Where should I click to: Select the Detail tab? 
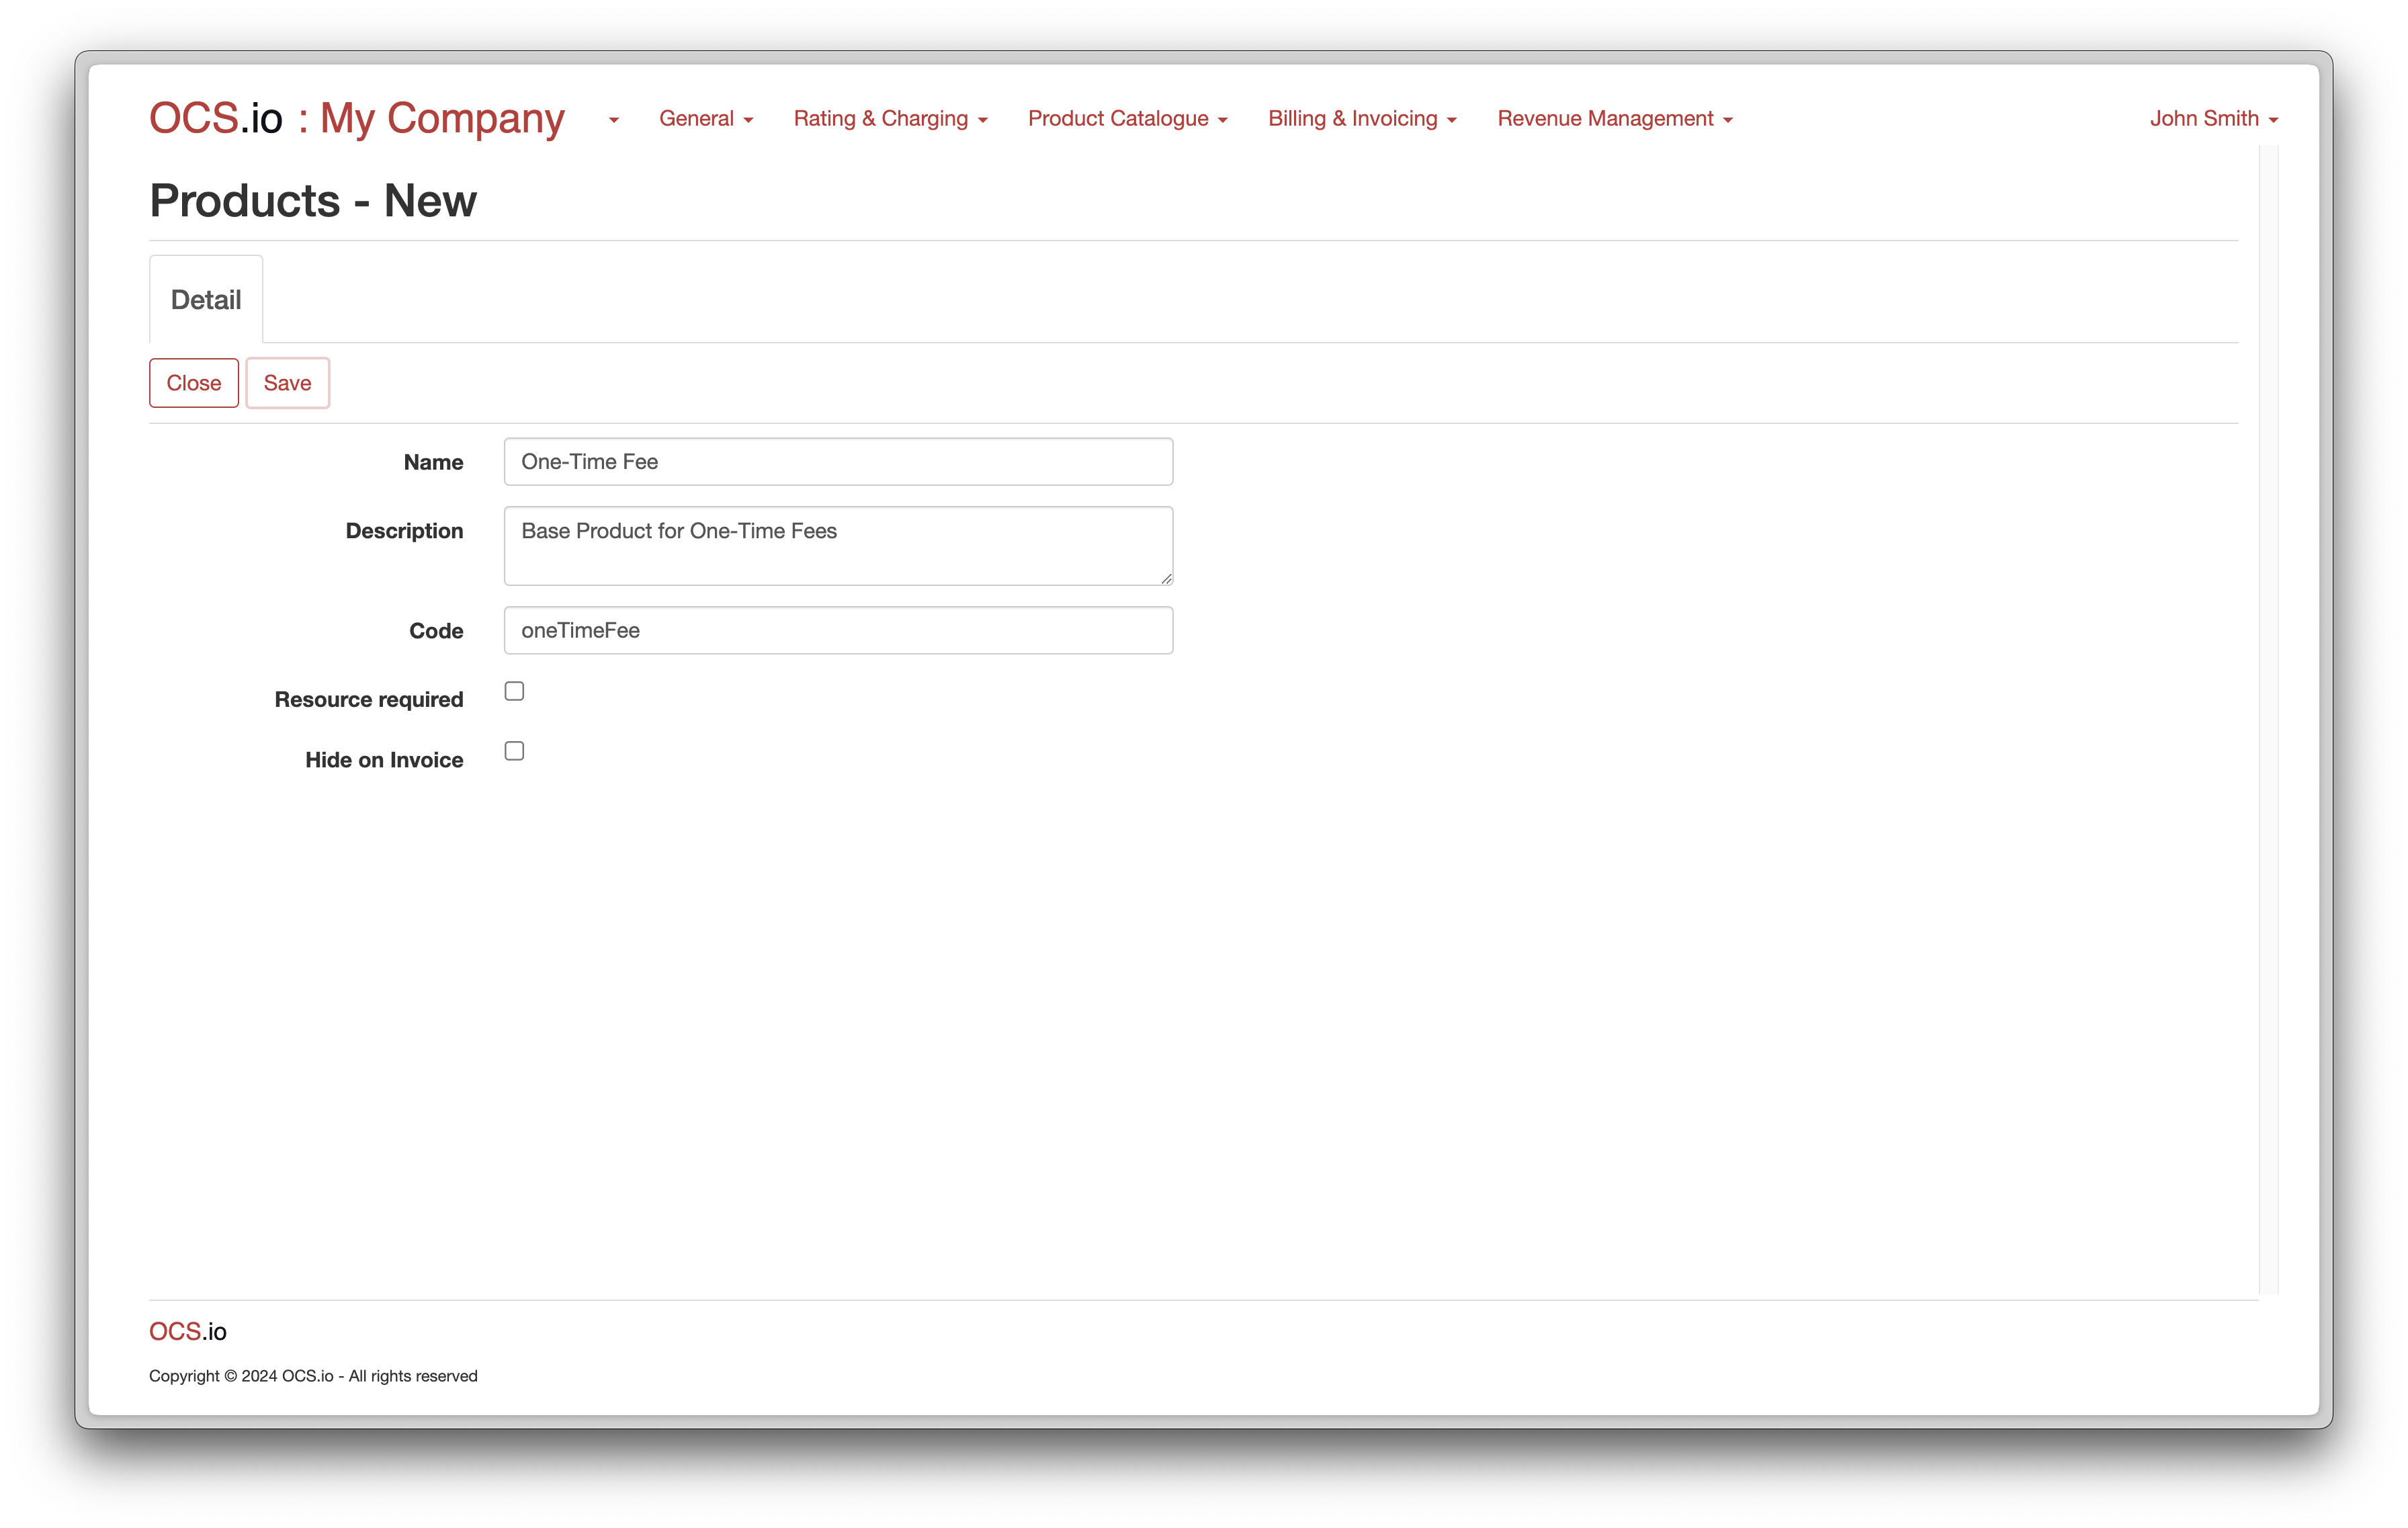(x=206, y=300)
